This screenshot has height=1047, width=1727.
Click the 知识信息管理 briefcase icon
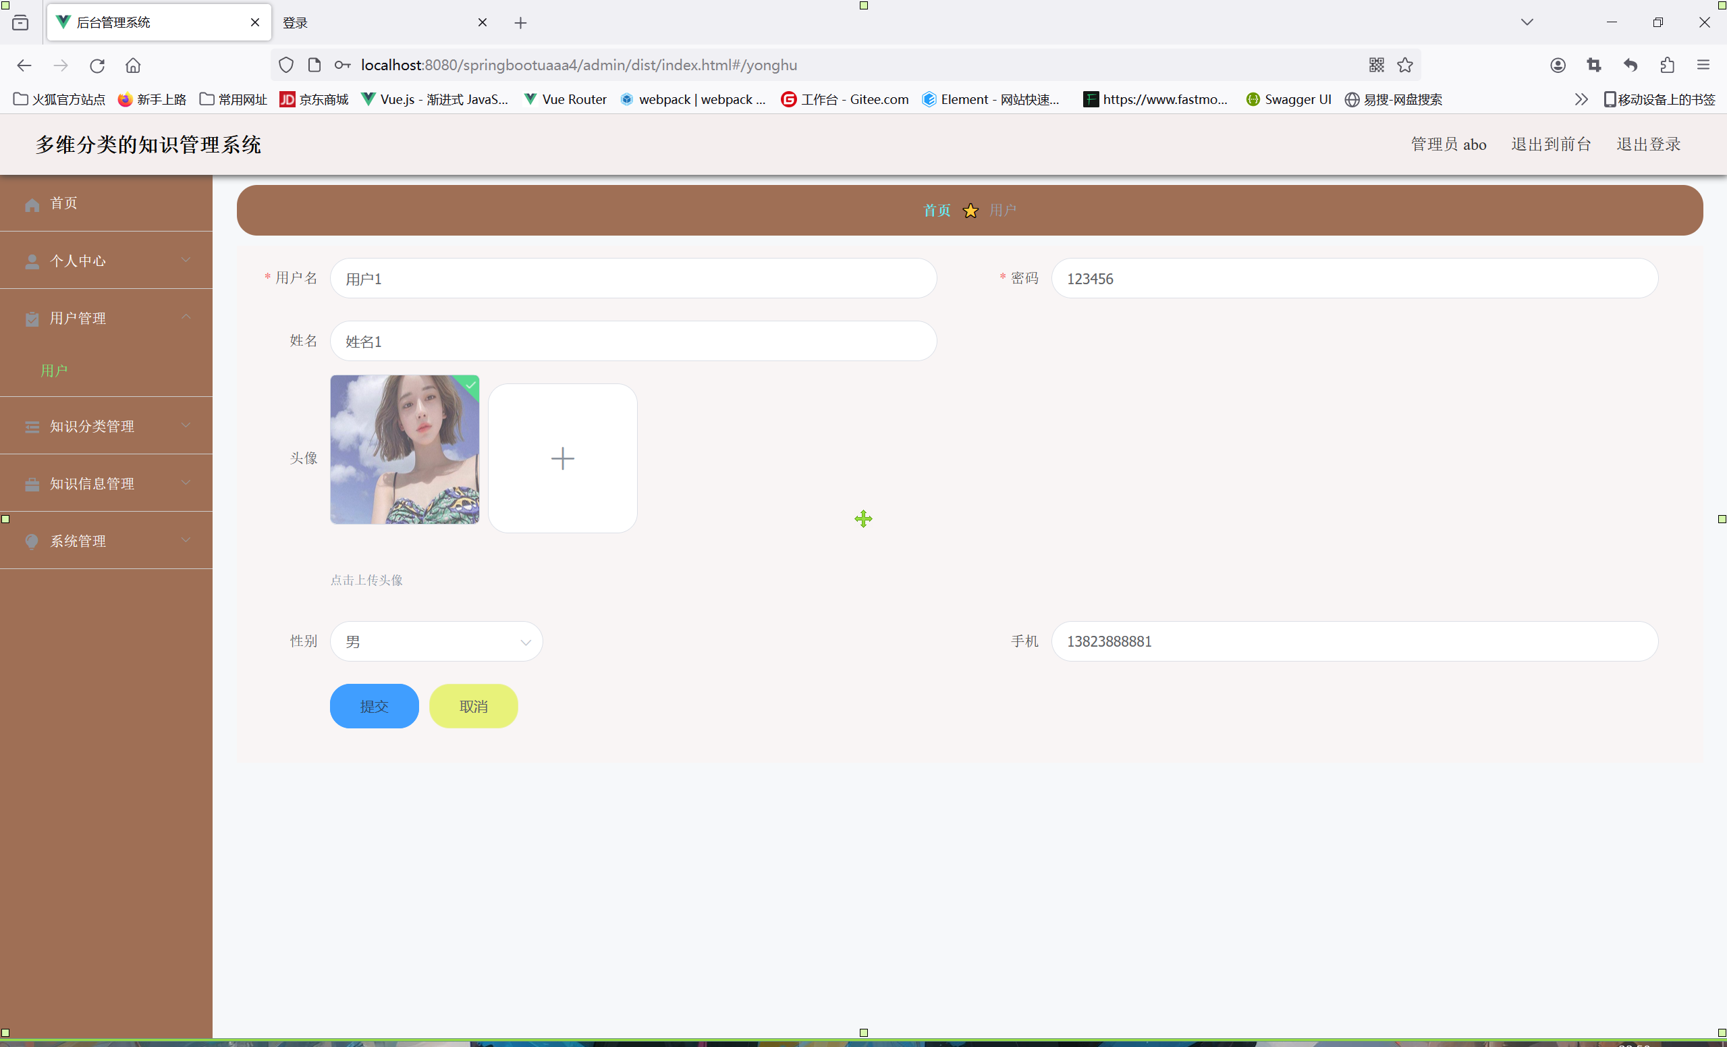[x=32, y=485]
